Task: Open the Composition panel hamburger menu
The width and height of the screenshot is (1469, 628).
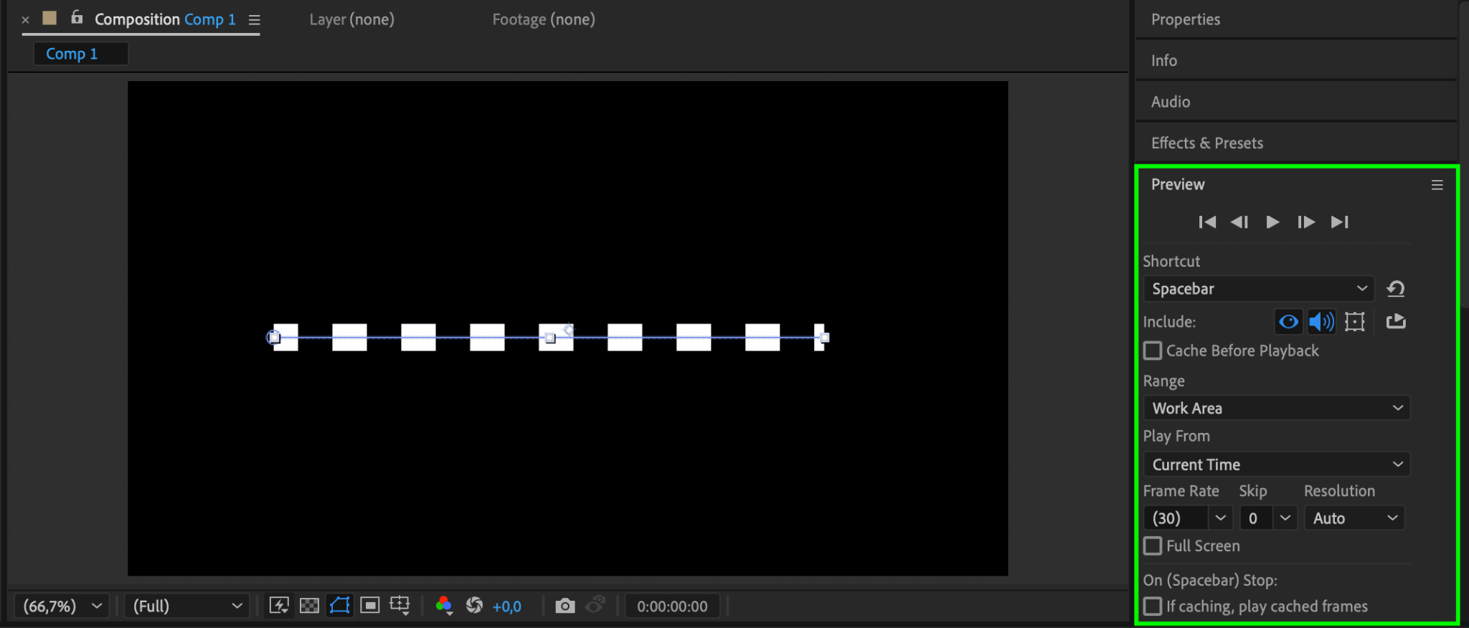Action: click(254, 20)
